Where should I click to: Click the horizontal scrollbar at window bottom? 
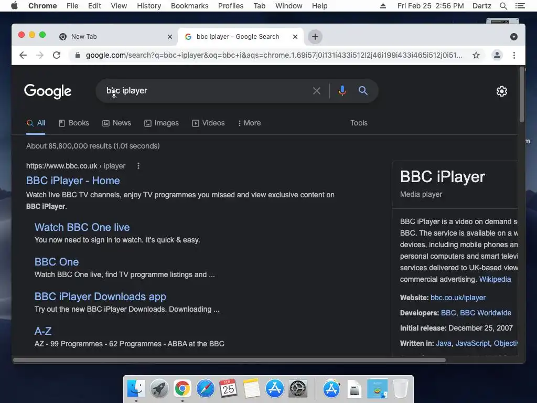229,360
